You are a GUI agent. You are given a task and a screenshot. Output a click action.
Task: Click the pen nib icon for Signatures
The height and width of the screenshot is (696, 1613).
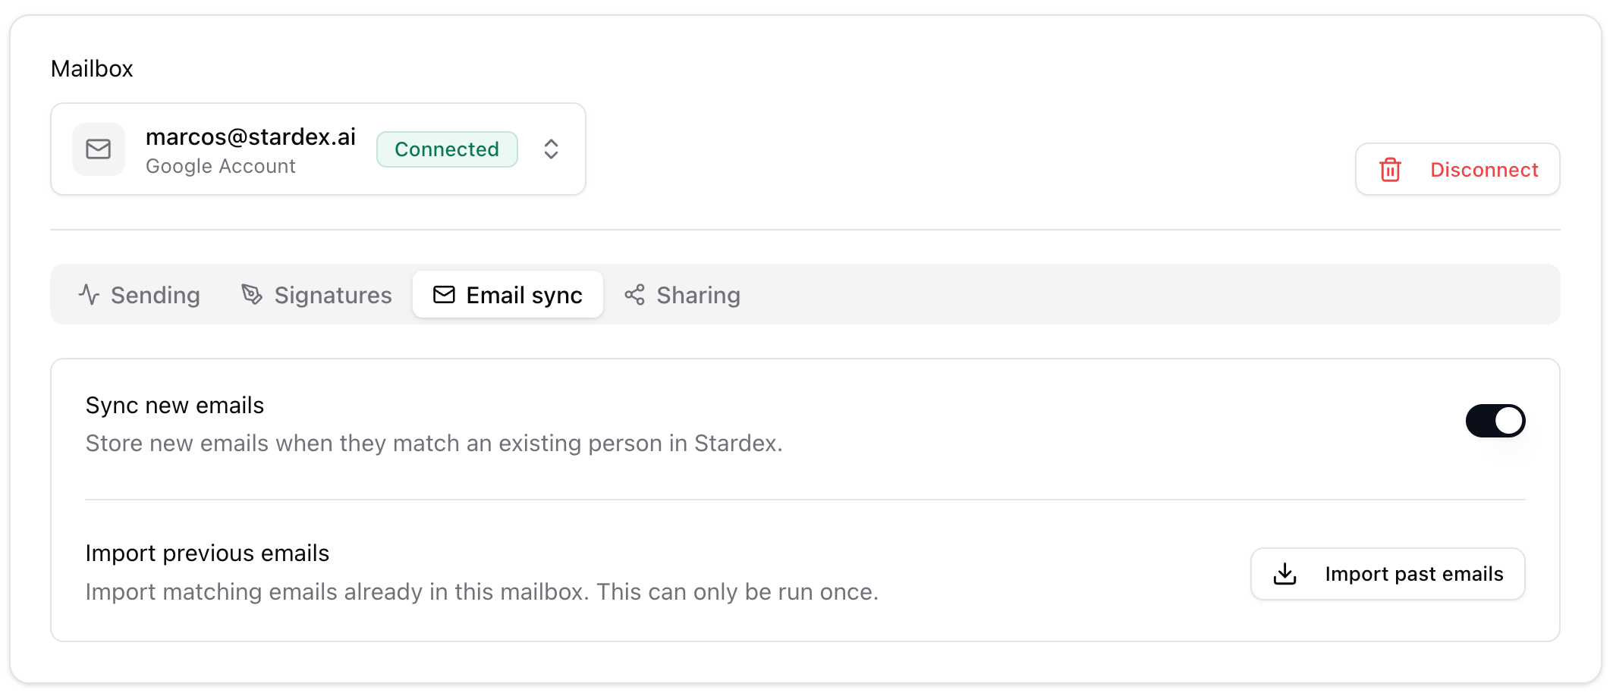point(252,295)
